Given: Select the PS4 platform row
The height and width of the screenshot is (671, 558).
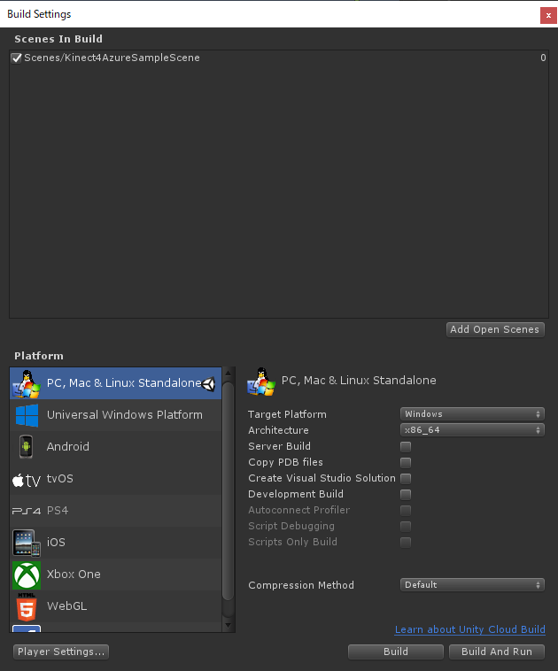Looking at the screenshot, I should click(116, 511).
